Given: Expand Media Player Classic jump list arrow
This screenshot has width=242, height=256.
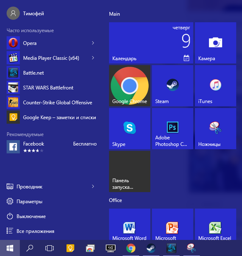Looking at the screenshot, I should click(x=93, y=58).
